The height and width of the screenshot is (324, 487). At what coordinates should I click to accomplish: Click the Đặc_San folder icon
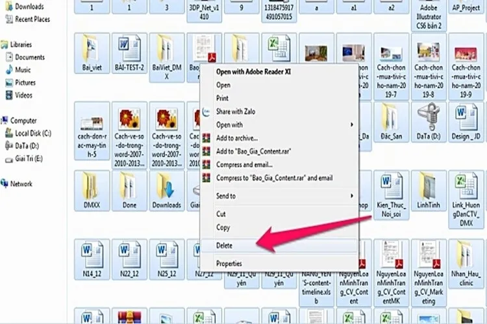coord(392,119)
